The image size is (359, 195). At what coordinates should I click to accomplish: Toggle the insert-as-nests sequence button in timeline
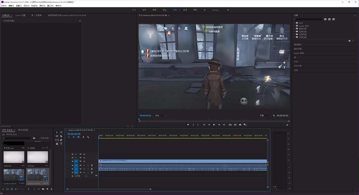pyautogui.click(x=69, y=137)
